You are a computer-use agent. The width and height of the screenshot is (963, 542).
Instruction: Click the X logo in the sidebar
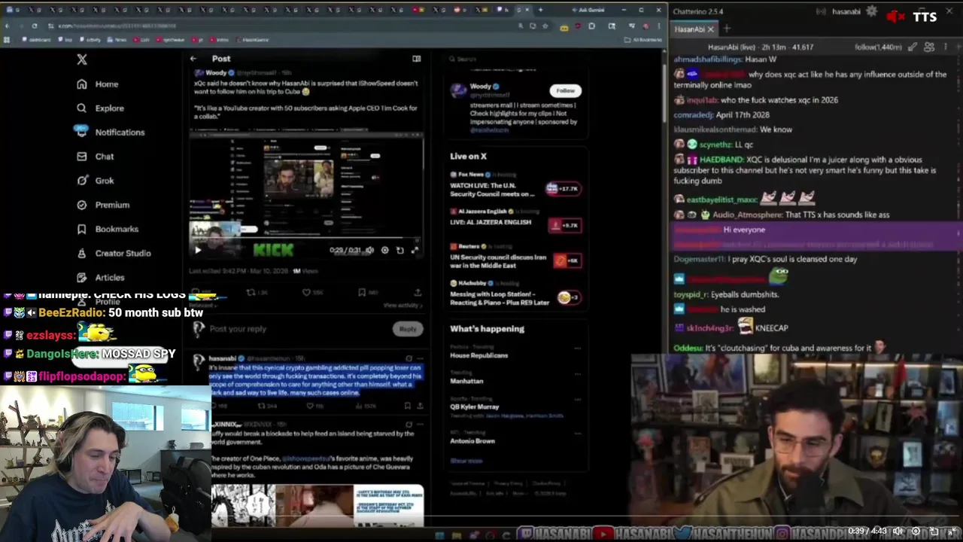82,59
